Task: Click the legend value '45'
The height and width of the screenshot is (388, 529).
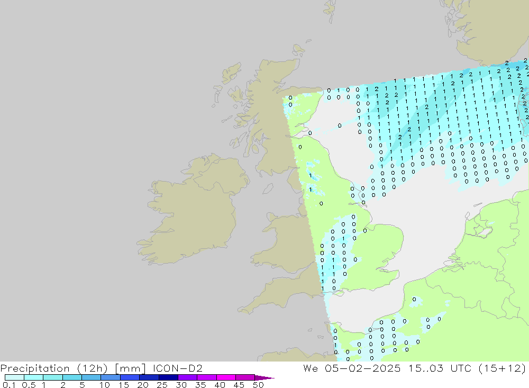Action: tap(239, 385)
